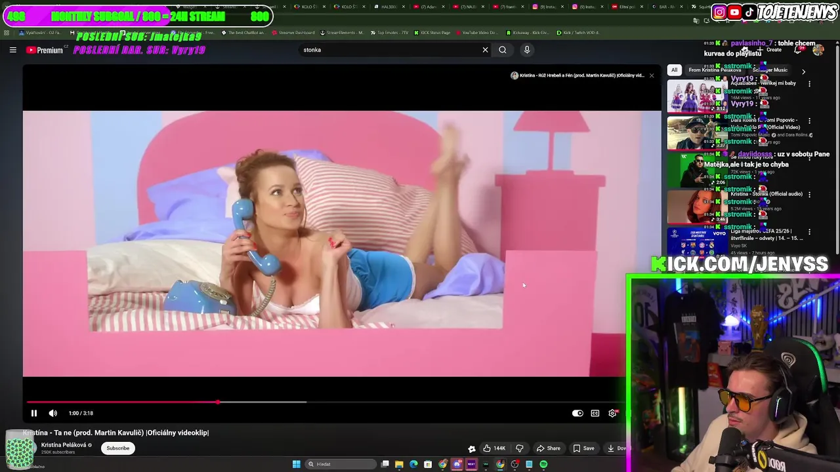Open more options for Liga majstrov video
The width and height of the screenshot is (840, 472).
tap(809, 231)
